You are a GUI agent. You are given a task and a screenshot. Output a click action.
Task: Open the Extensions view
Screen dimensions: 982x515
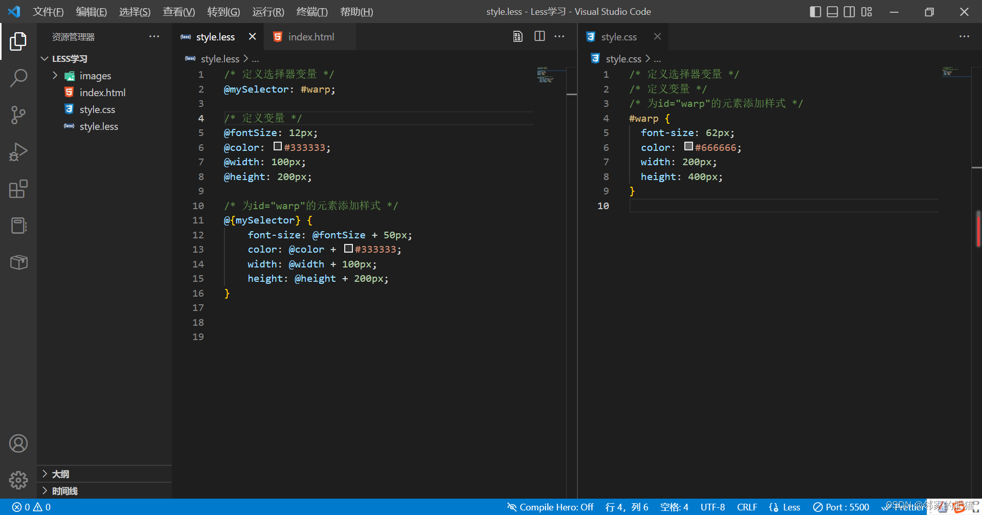click(18, 189)
